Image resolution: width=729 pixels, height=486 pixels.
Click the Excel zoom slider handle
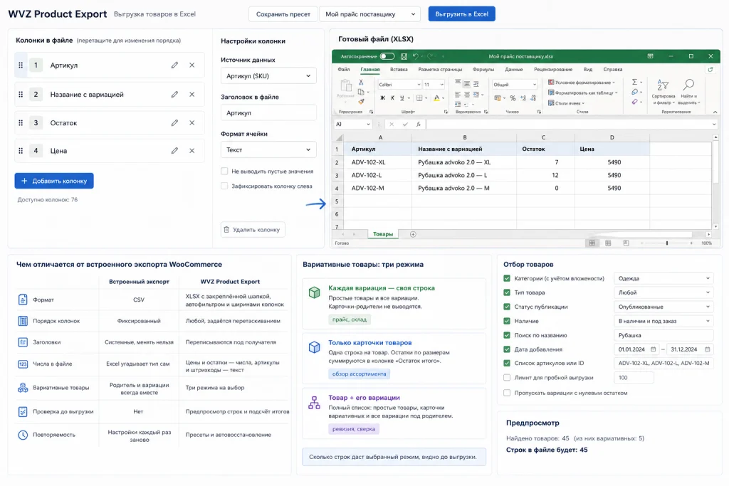[666, 243]
